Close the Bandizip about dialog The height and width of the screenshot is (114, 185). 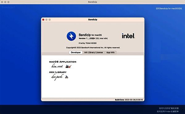pyautogui.click(x=43, y=20)
